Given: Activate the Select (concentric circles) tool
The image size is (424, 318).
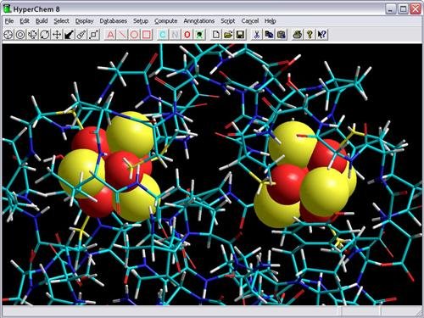Looking at the screenshot, I should coord(20,35).
